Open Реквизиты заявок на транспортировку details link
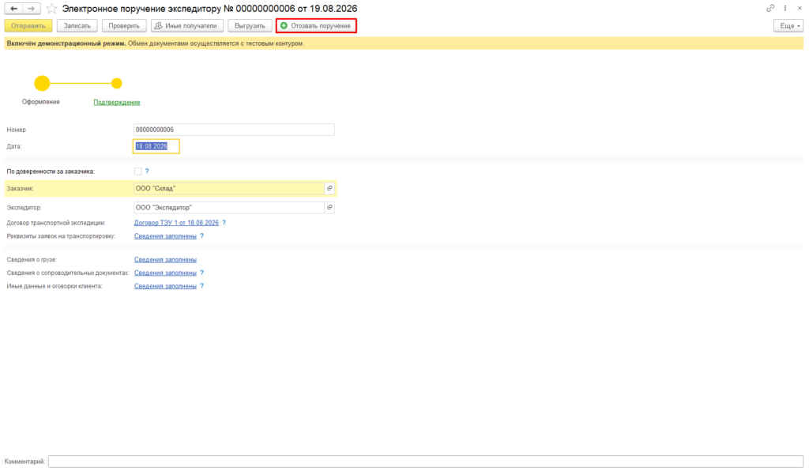The height and width of the screenshot is (471, 809). [x=165, y=236]
